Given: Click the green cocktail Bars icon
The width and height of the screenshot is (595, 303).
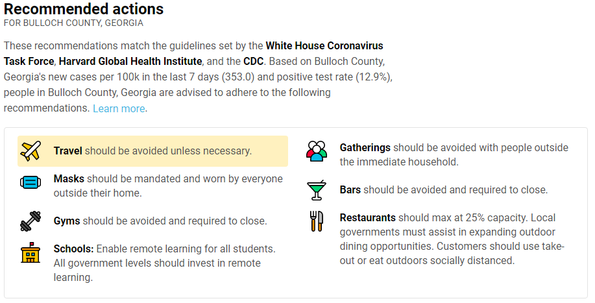Looking at the screenshot, I should 316,190.
